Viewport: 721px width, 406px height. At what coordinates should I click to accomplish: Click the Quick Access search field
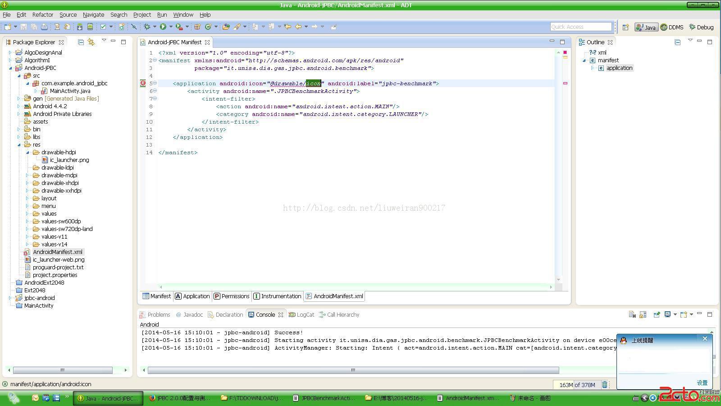coord(580,27)
